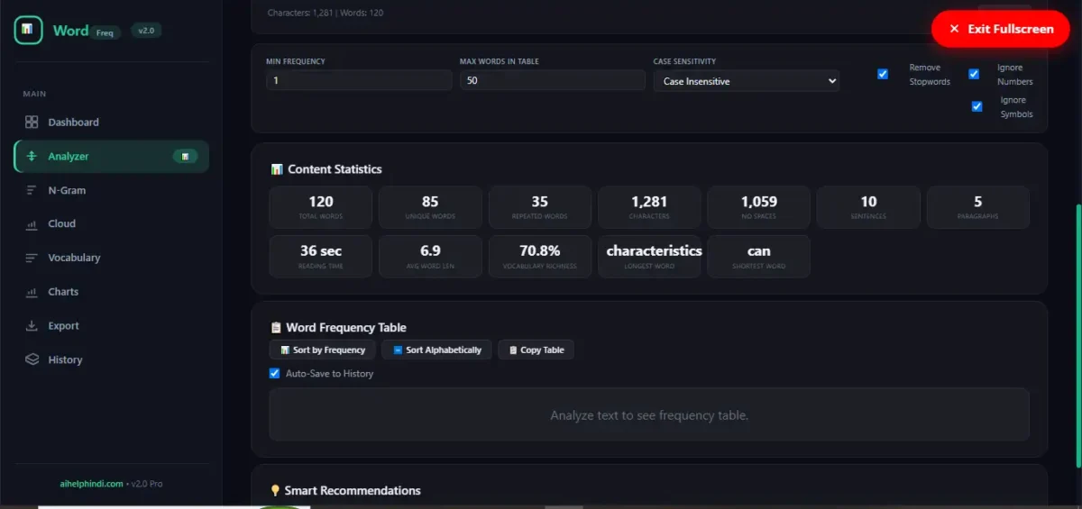This screenshot has width=1082, height=509.
Task: Click Sort by Frequency button
Action: (x=322, y=350)
